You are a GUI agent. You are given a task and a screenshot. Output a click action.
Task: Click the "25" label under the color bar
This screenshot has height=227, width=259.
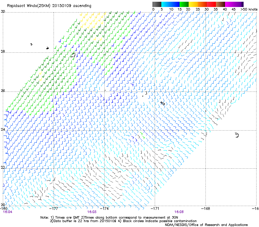198,9
